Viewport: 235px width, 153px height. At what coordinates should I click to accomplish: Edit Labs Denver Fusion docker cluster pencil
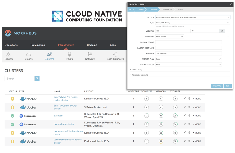[x=185, y=141]
